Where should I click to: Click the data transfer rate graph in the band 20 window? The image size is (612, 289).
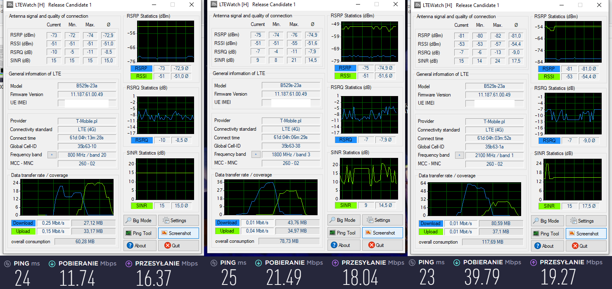click(x=67, y=197)
